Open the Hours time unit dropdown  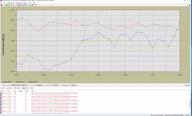[x=77, y=85]
